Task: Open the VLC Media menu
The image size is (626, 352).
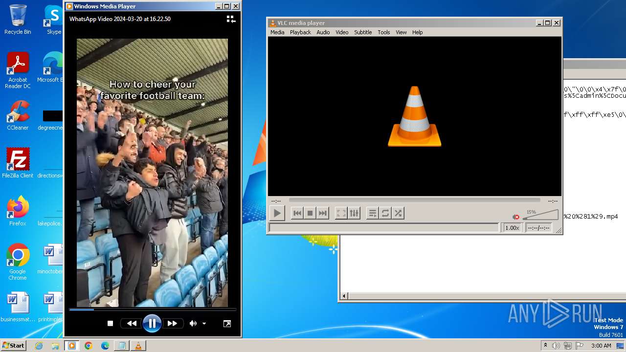Action: [x=277, y=32]
